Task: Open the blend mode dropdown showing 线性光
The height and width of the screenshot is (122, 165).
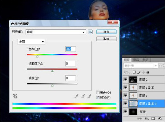Action: pos(141,66)
